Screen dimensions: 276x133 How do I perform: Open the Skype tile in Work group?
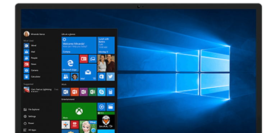coord(102,92)
